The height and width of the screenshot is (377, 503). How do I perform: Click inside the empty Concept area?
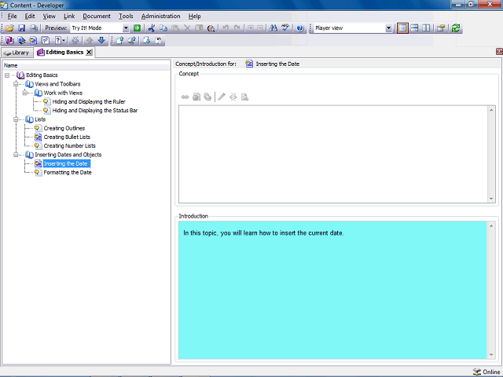pyautogui.click(x=333, y=154)
